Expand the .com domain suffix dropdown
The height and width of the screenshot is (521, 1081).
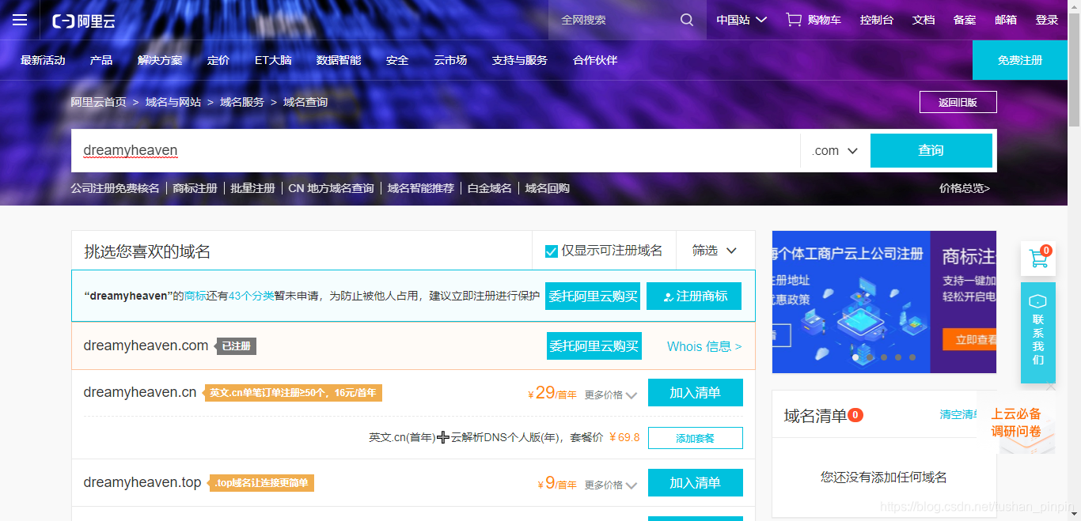click(x=835, y=151)
